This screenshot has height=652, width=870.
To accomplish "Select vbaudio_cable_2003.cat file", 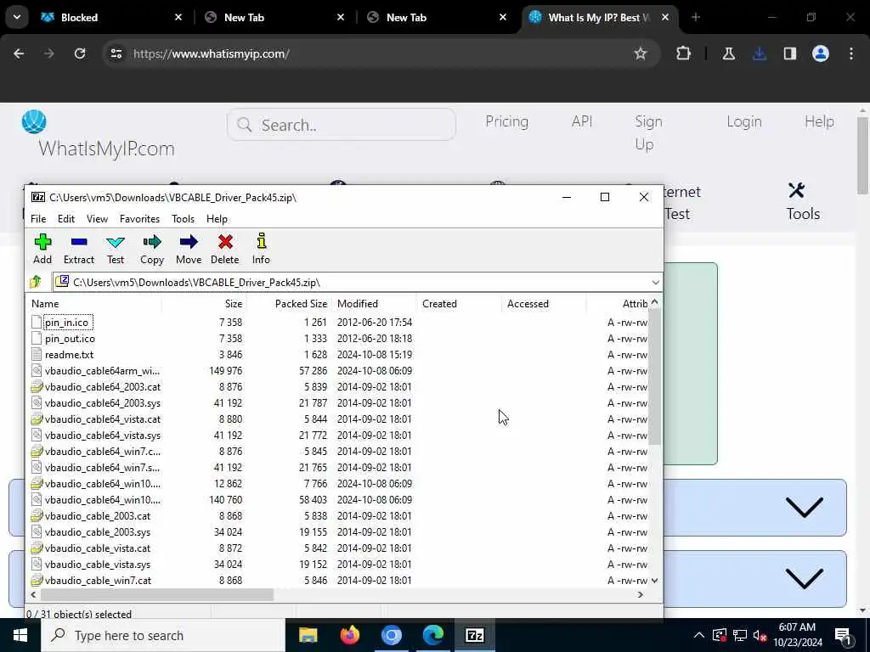I will 98,515.
